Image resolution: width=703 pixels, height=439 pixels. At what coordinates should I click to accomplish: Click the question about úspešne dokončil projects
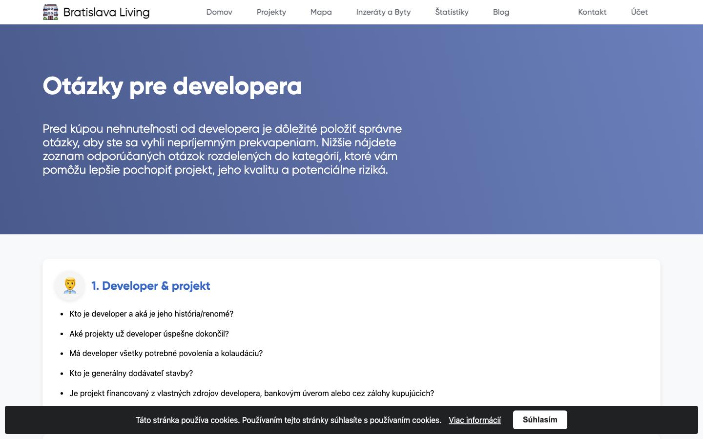(149, 334)
